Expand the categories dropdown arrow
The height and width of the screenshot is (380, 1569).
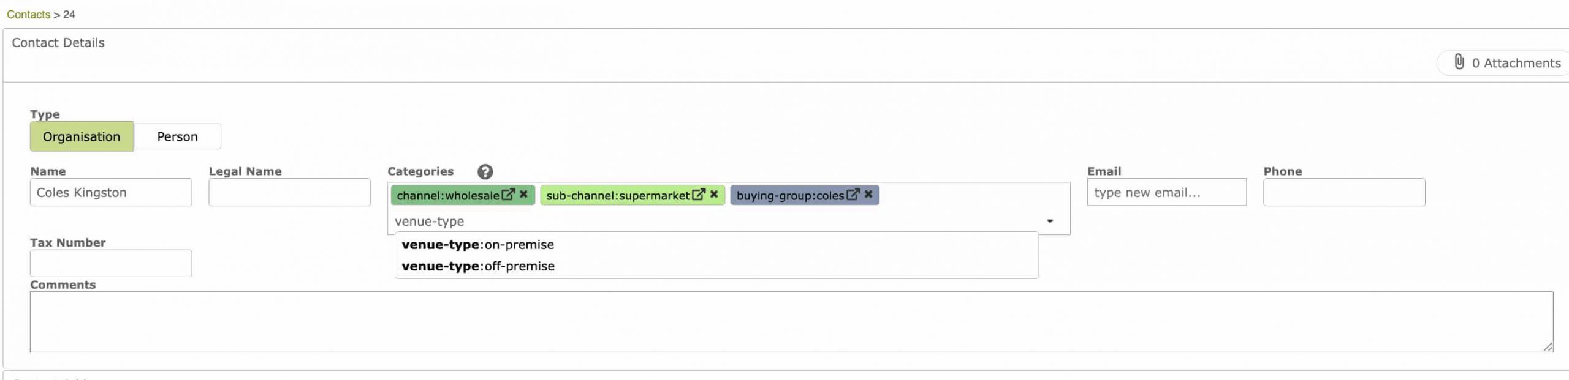point(1050,221)
